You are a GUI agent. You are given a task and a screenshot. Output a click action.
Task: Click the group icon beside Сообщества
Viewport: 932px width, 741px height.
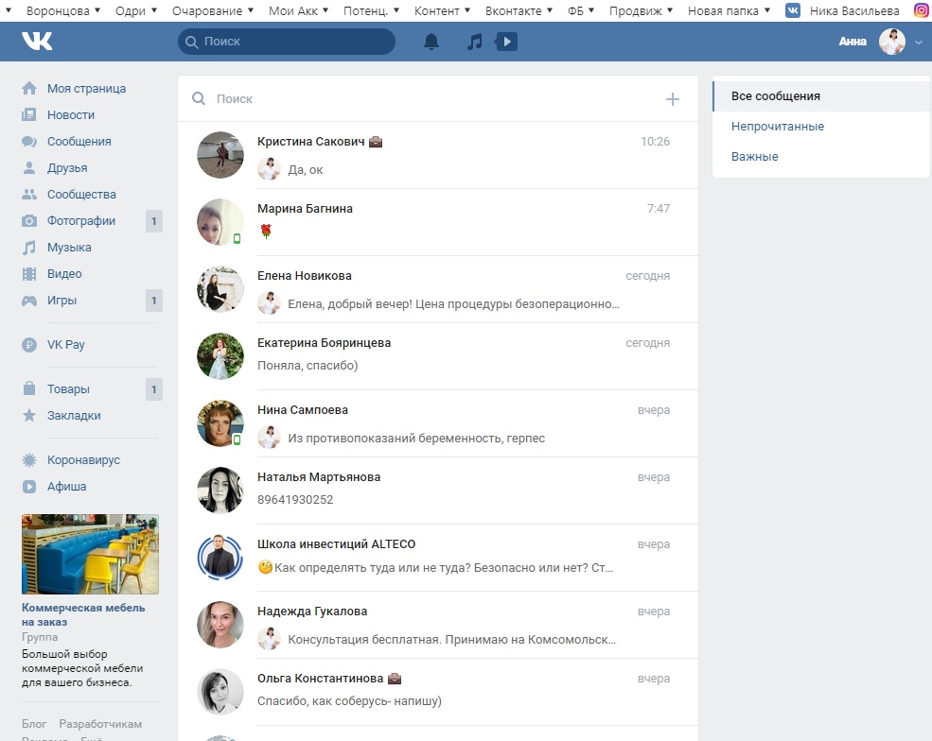(x=29, y=194)
